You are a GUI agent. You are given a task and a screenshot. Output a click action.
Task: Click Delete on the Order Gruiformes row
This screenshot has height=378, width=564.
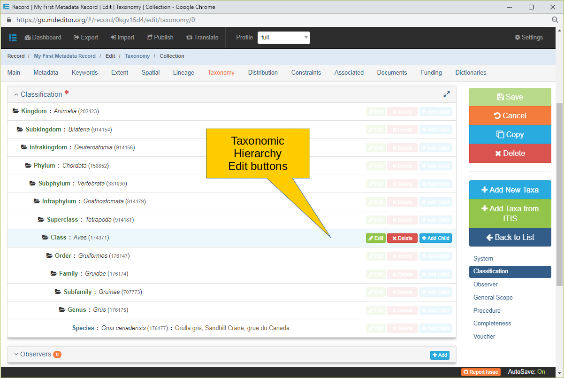402,256
